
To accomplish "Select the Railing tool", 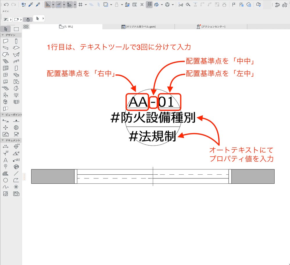I will pyautogui.click(x=16, y=61).
